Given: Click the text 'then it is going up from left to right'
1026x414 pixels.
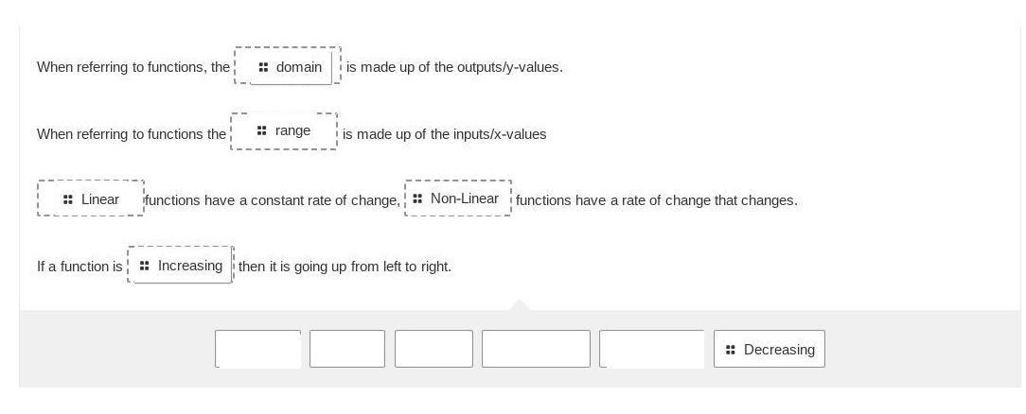Looking at the screenshot, I should [345, 267].
